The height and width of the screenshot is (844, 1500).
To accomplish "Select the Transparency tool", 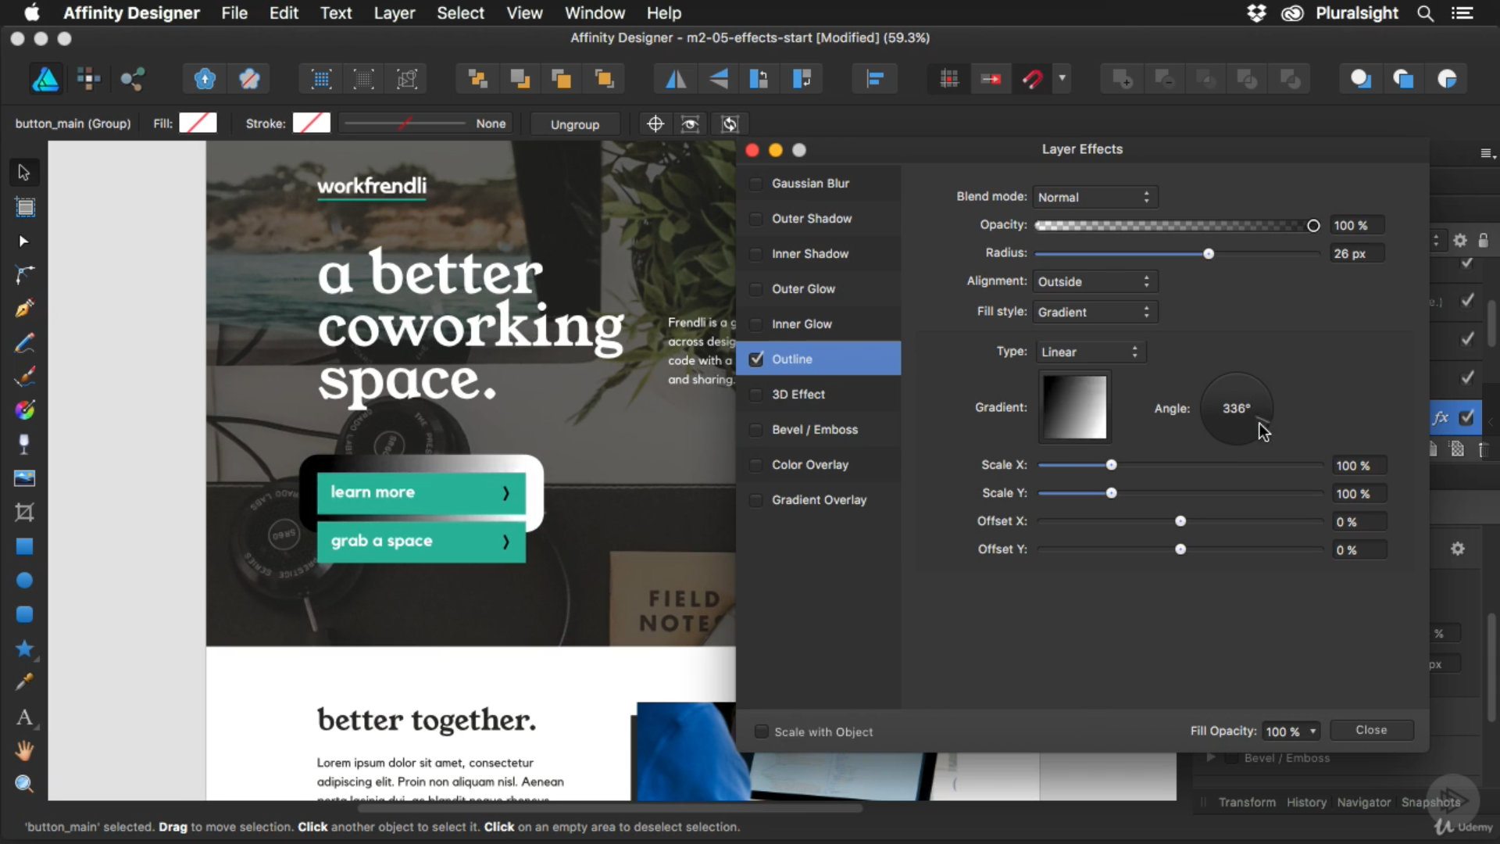I will 25,444.
